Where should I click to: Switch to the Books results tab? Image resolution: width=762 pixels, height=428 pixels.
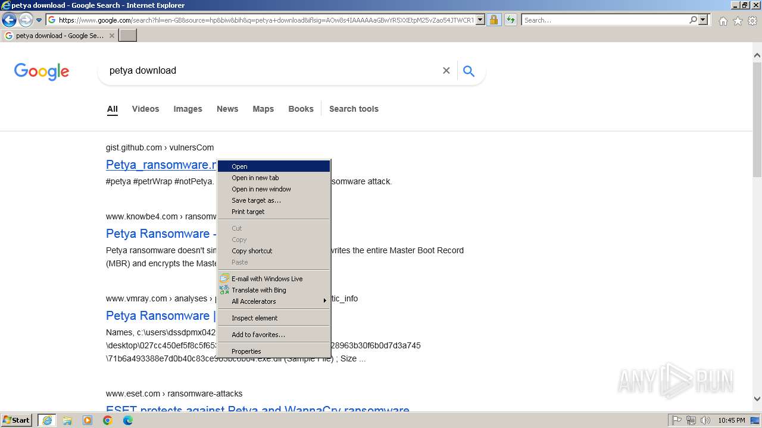pos(301,109)
